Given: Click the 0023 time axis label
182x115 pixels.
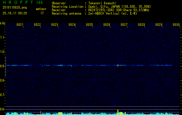Looking at the screenshot, I should [55, 24].
